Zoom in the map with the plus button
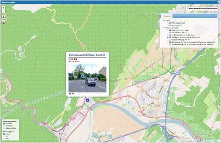Viewport: 221px width, 143px height. pyautogui.click(x=4, y=8)
